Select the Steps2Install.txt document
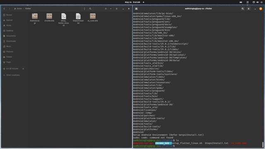 [78, 19]
